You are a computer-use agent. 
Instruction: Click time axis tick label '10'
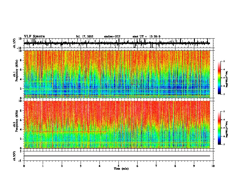213,166
